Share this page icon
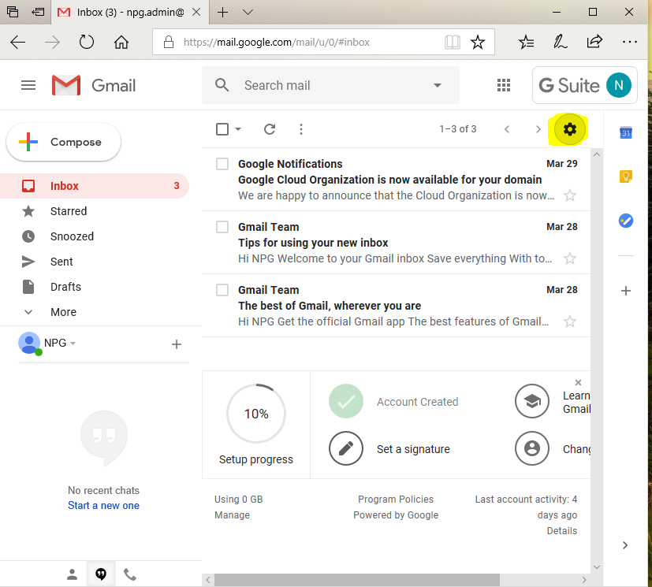Viewport: 652px width, 587px height. point(594,42)
